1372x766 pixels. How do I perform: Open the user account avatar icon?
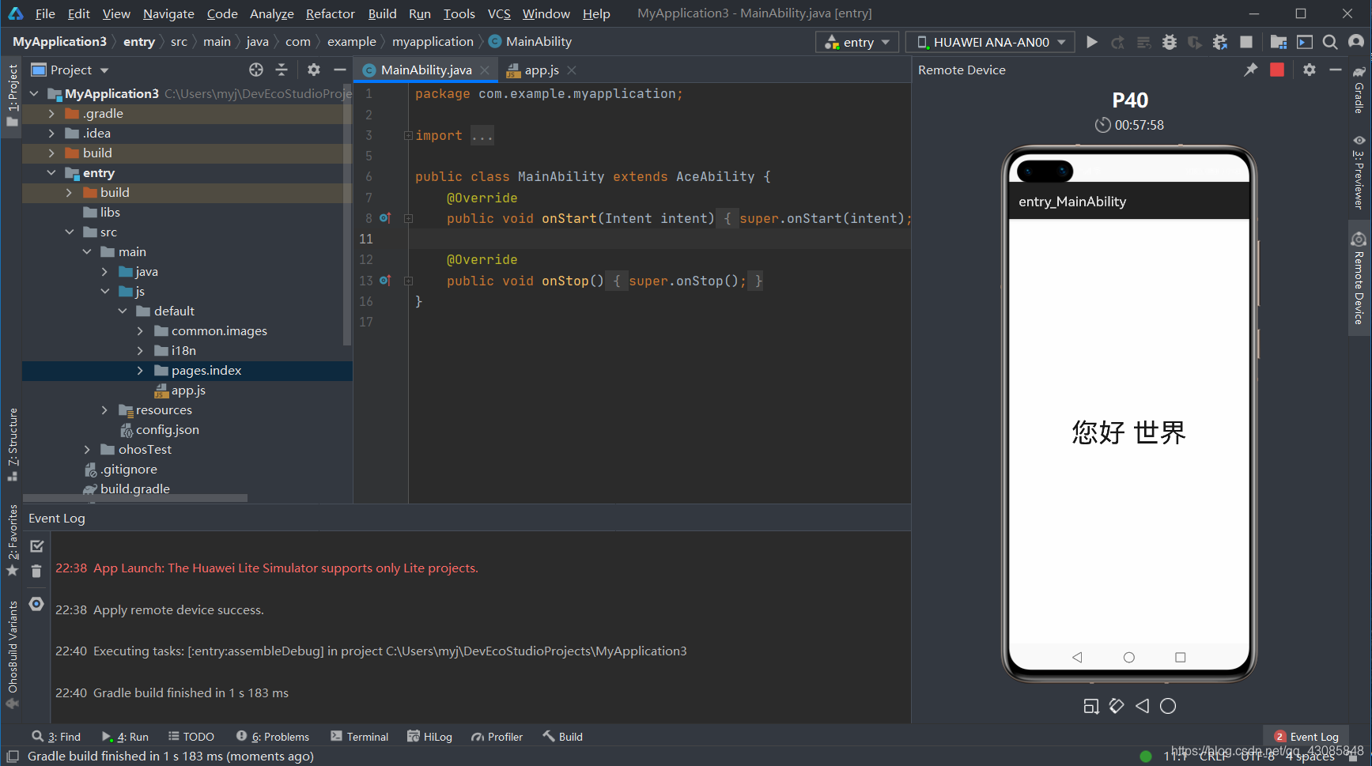click(1356, 42)
